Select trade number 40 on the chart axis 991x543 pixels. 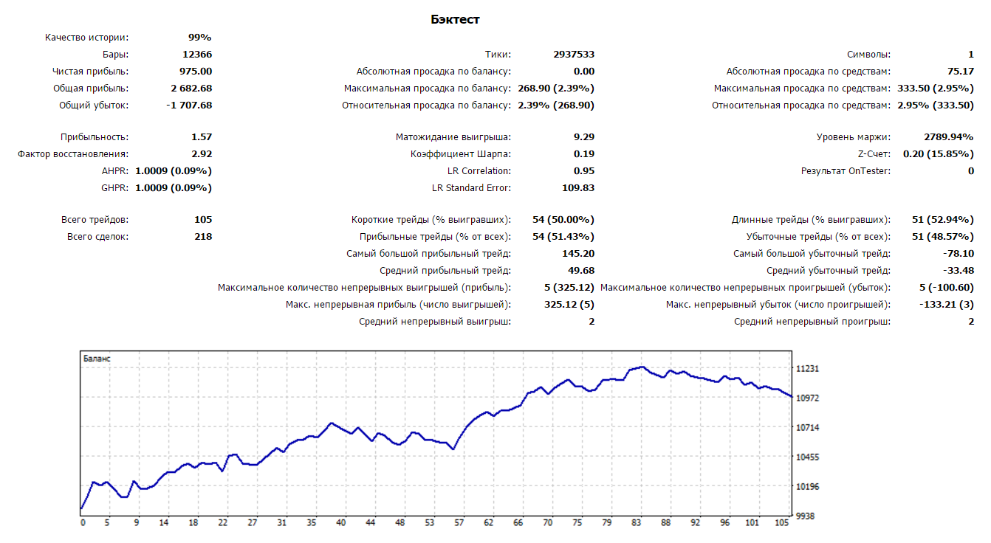click(x=341, y=523)
